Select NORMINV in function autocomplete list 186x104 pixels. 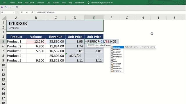point(117,66)
